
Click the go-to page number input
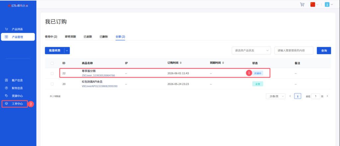[x=315, y=96]
